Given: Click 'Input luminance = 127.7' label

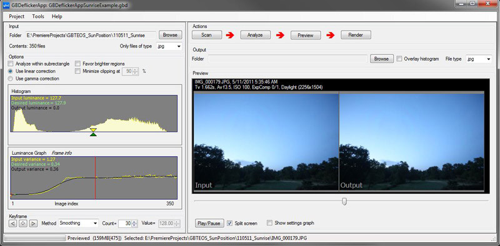Looking at the screenshot, I should click(x=36, y=99).
